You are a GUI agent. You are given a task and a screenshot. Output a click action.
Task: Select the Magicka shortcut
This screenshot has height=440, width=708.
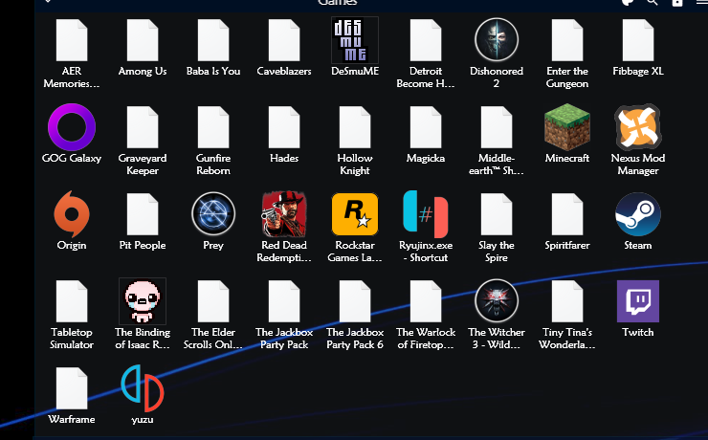point(426,127)
